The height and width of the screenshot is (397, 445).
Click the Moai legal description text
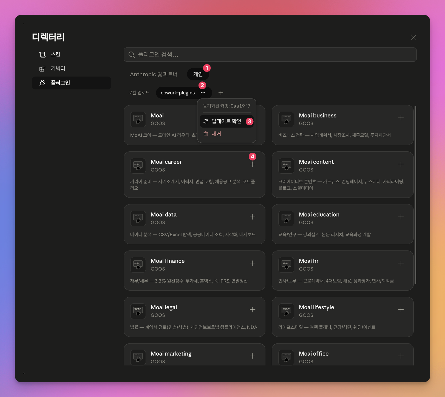pos(194,327)
